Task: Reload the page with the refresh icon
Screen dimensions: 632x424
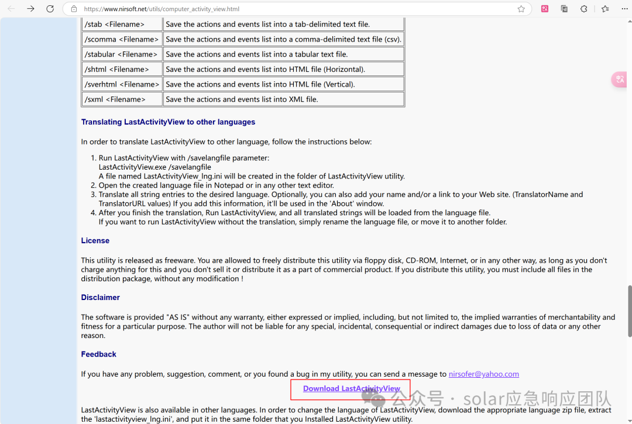Action: tap(50, 9)
